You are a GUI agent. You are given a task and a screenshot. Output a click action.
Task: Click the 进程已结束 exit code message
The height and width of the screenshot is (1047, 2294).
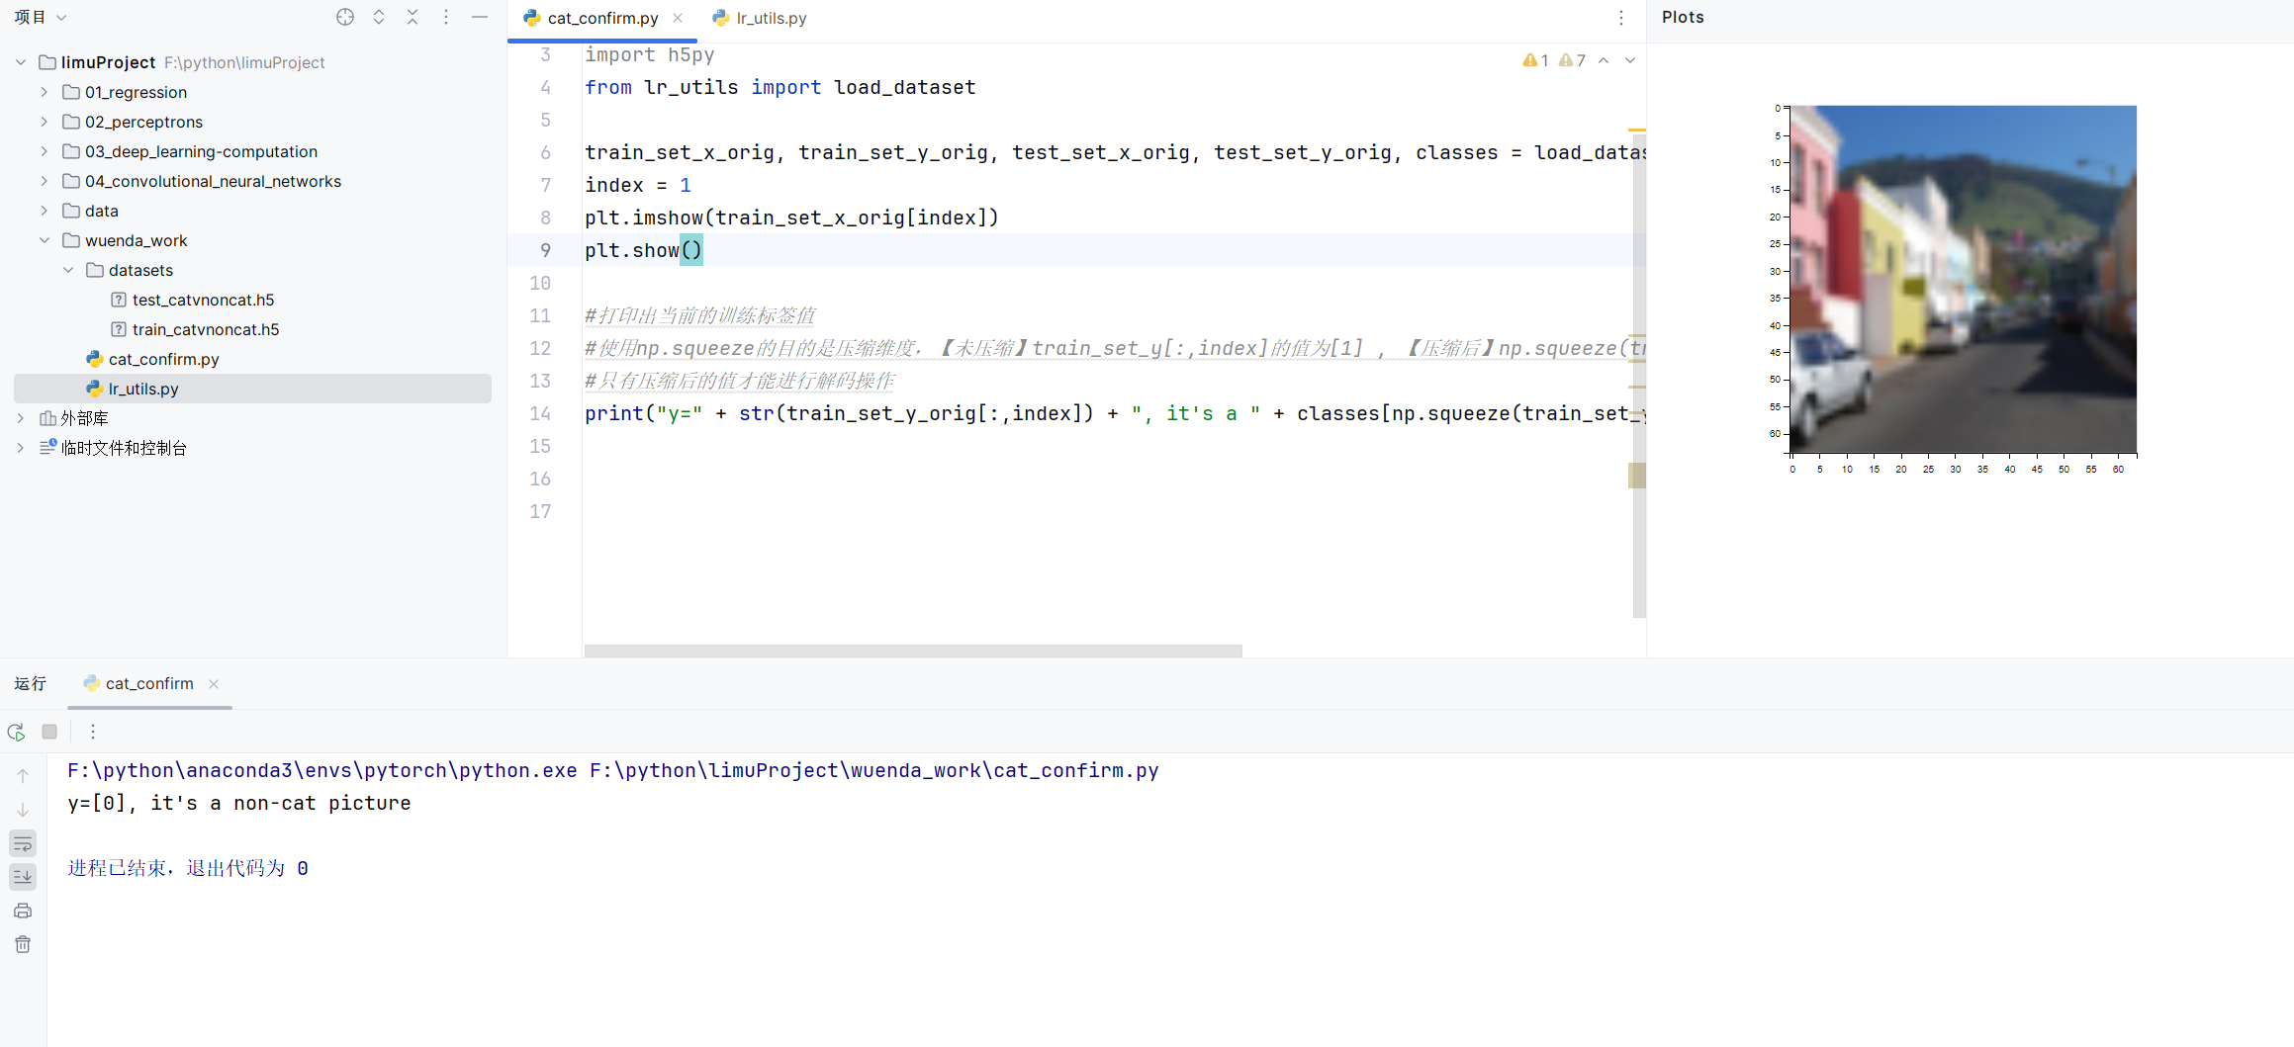pos(188,868)
